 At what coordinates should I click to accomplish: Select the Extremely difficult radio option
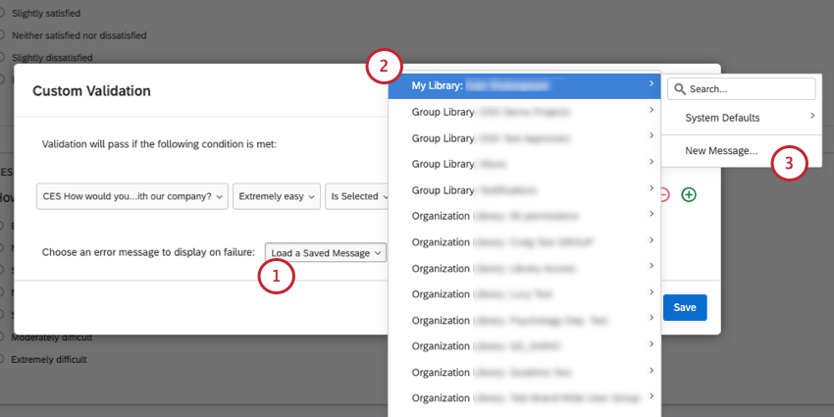point(3,360)
